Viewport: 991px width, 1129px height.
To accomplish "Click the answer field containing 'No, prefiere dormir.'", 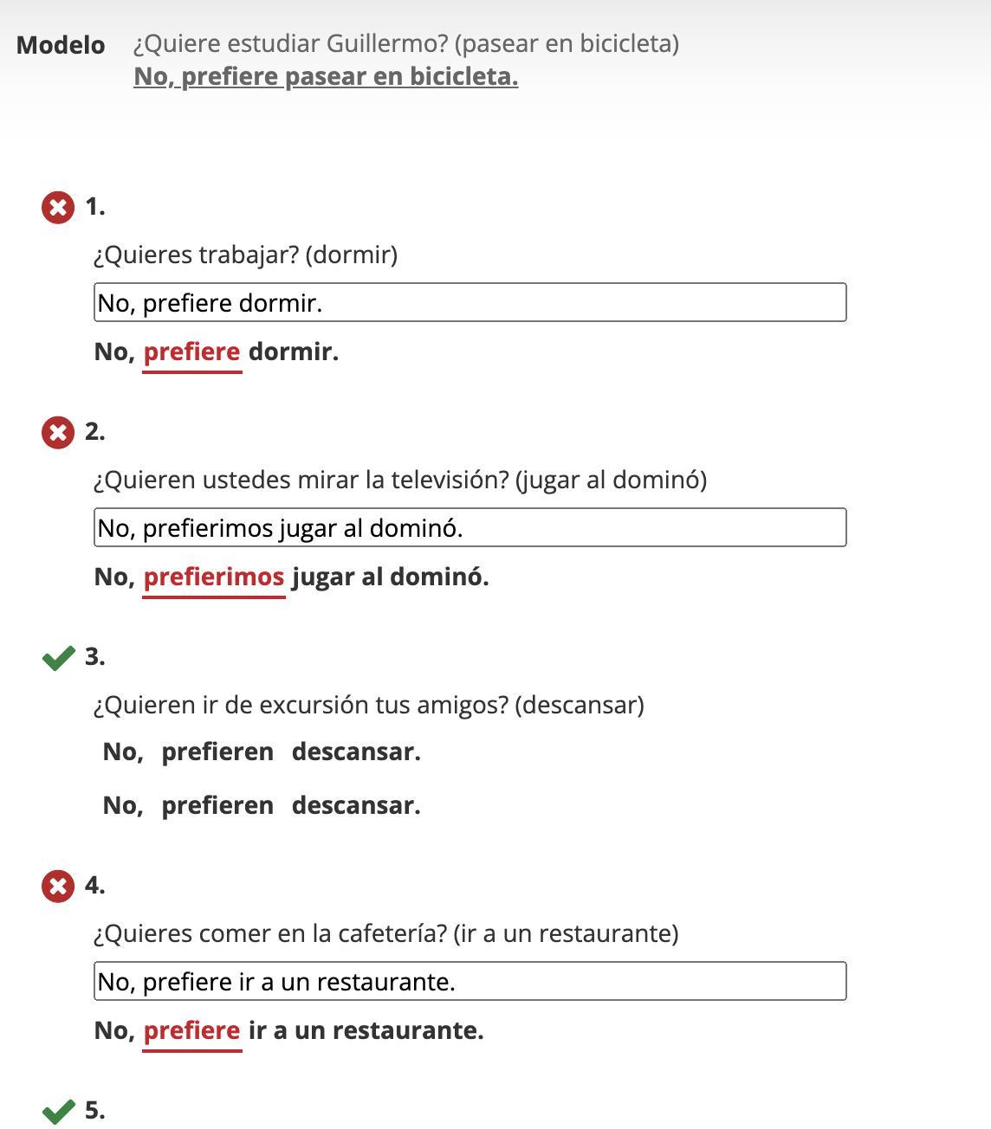I will pos(470,303).
